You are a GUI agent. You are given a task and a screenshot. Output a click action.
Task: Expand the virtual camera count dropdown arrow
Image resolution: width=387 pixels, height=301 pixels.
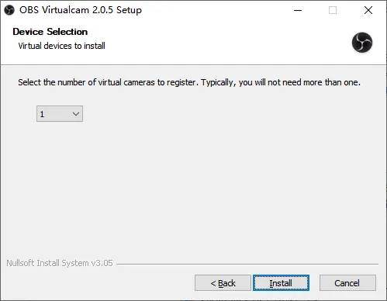click(76, 114)
